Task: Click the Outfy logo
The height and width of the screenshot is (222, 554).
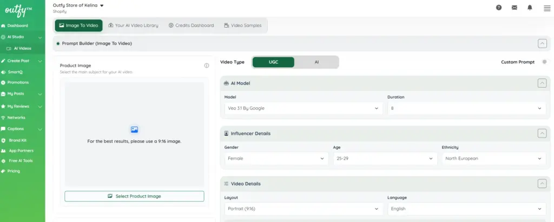Action: tap(18, 10)
